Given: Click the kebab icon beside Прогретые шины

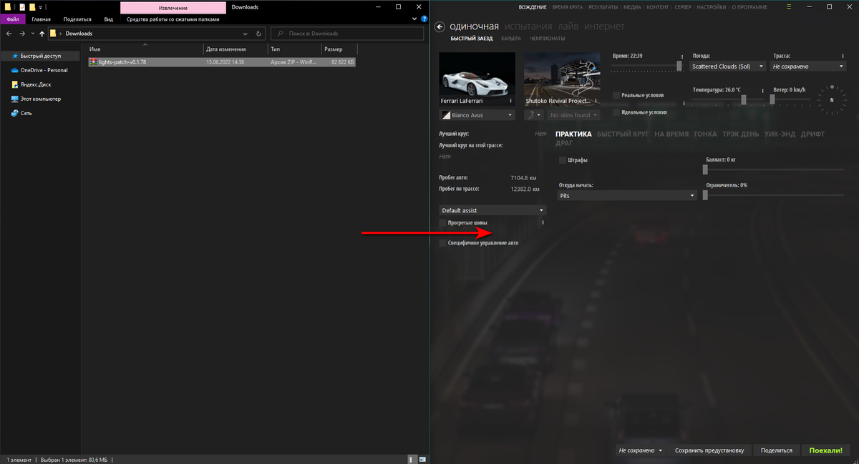Looking at the screenshot, I should coord(543,222).
